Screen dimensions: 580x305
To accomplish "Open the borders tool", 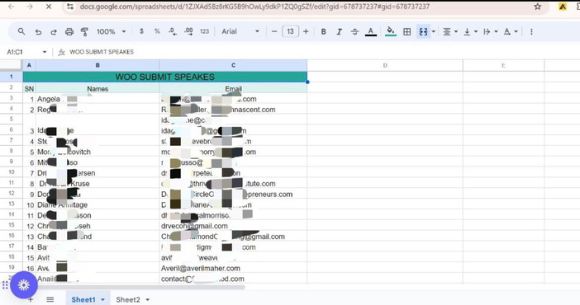I will tap(406, 32).
